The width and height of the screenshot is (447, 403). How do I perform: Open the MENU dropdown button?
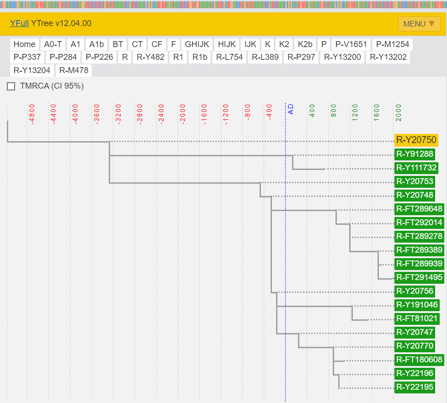click(x=419, y=24)
